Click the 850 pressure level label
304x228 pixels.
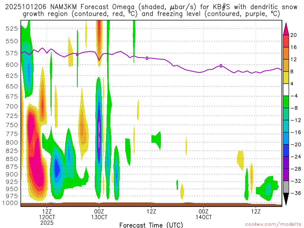click(12, 159)
